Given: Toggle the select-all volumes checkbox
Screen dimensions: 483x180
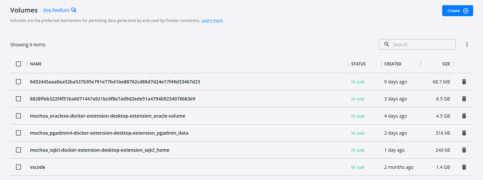Looking at the screenshot, I should [18, 64].
